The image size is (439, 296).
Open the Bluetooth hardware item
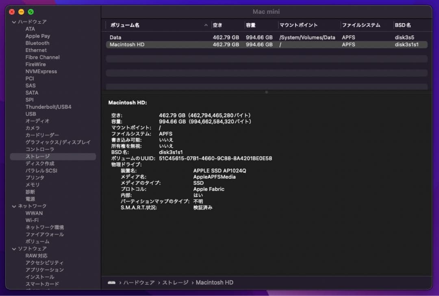pyautogui.click(x=37, y=43)
